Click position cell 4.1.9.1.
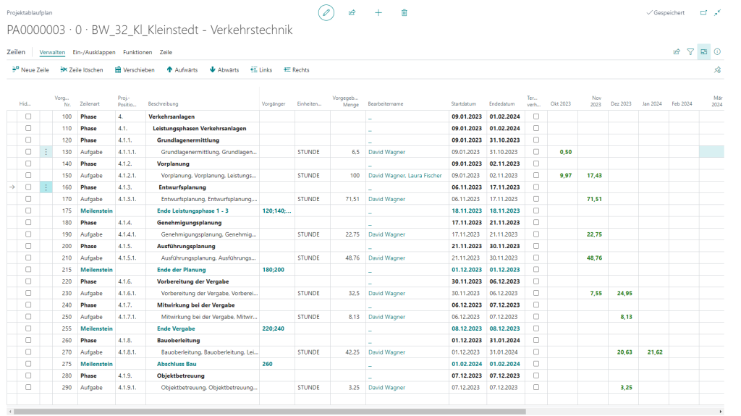 (127, 388)
